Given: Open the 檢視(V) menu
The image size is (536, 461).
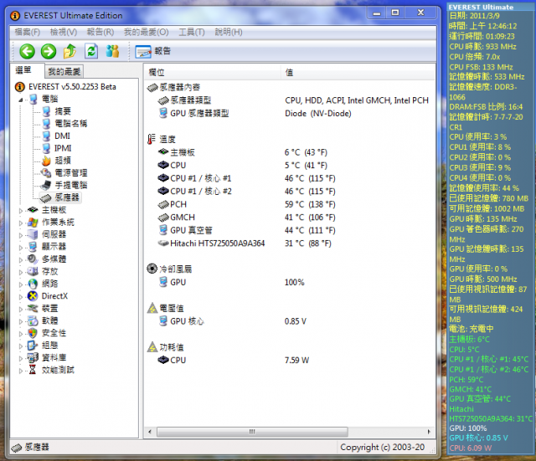Looking at the screenshot, I should 64,32.
